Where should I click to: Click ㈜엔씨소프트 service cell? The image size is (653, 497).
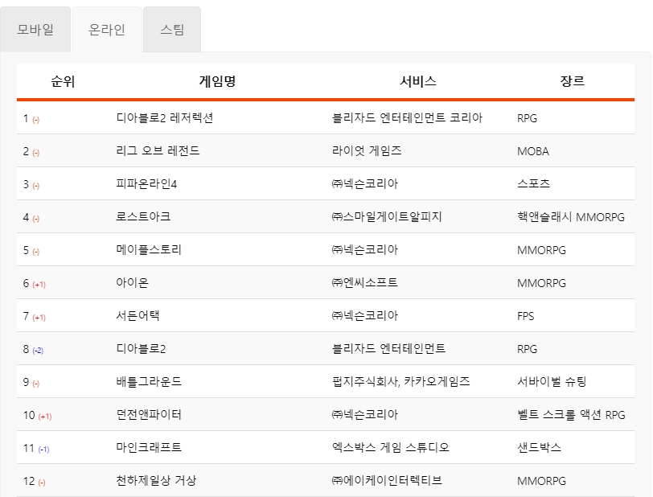point(364,282)
